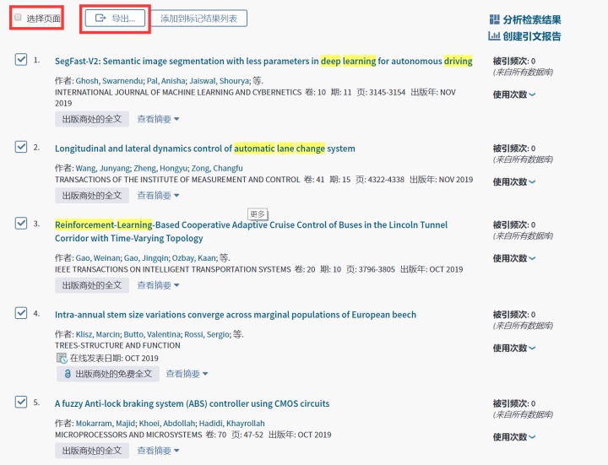
Task: Click author Zong, Changfu
Action: tap(217, 168)
